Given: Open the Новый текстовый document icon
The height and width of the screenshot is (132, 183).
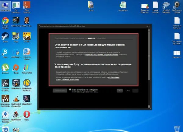Looking at the screenshot, I should [156, 7].
